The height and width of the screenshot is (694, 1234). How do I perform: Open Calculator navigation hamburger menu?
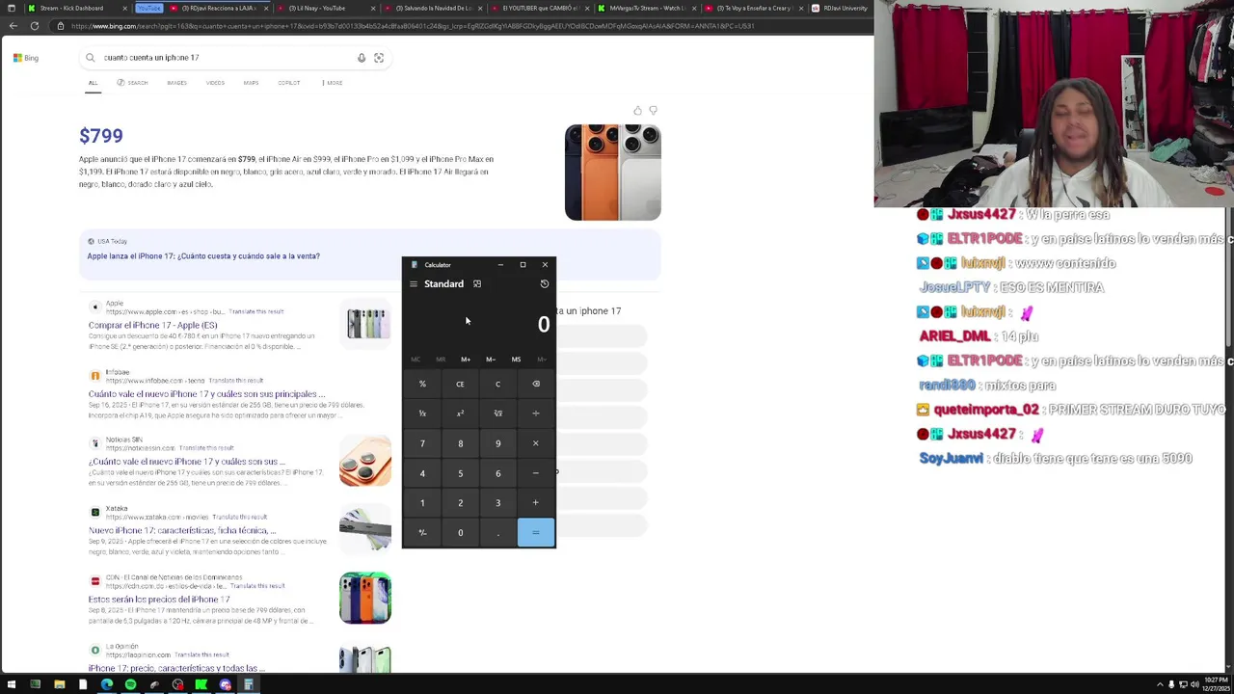(x=414, y=284)
